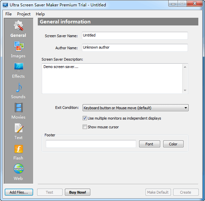This screenshot has height=201, width=205.
Task: Enable Show mouse cursor checkbox
Action: pos(85,127)
